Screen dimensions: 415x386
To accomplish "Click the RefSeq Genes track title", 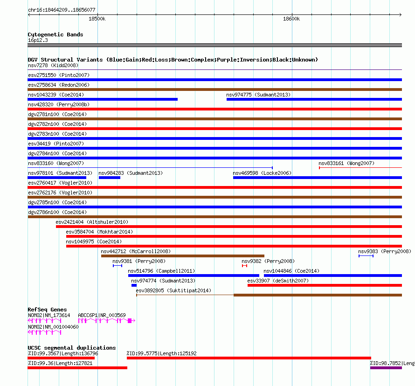I will pos(47,310).
